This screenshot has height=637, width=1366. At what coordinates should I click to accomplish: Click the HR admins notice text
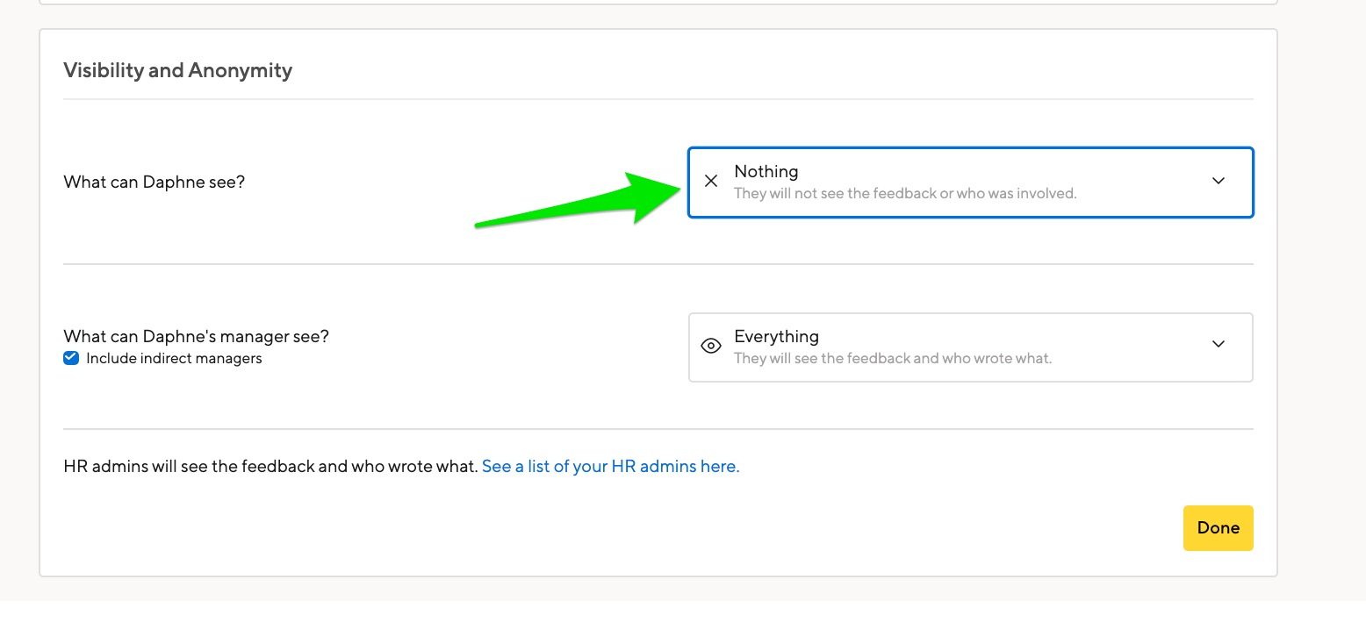click(x=269, y=466)
